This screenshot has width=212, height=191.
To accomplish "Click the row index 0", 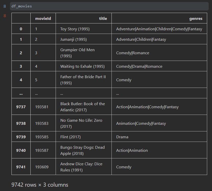I will pyautogui.click(x=21, y=29).
